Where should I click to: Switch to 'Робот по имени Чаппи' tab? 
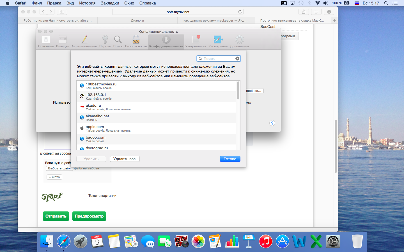pos(58,20)
